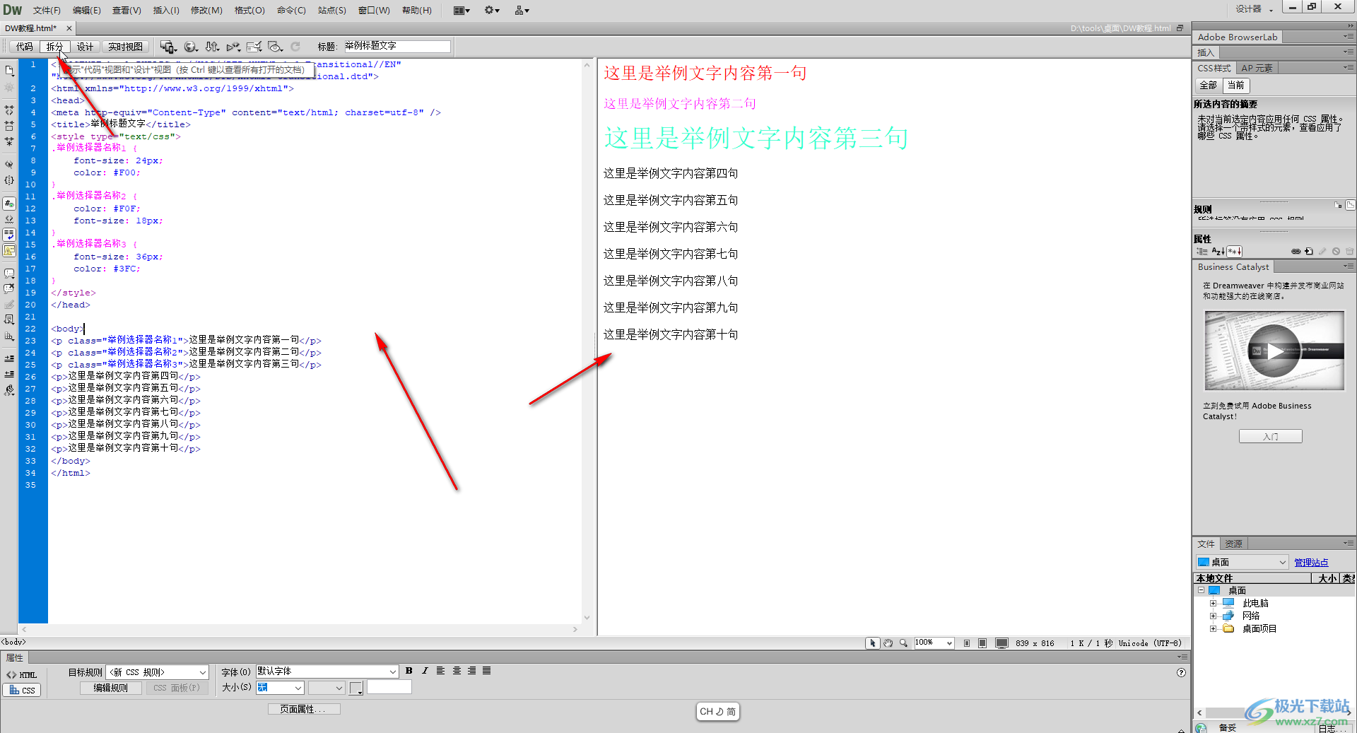Viewport: 1357px width, 733px height.
Task: Click the justify alignment icon
Action: click(487, 671)
